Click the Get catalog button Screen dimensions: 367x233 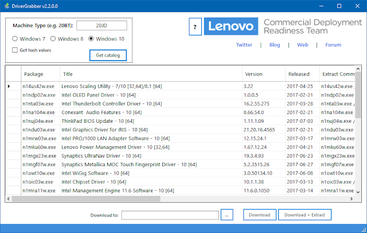tap(108, 55)
